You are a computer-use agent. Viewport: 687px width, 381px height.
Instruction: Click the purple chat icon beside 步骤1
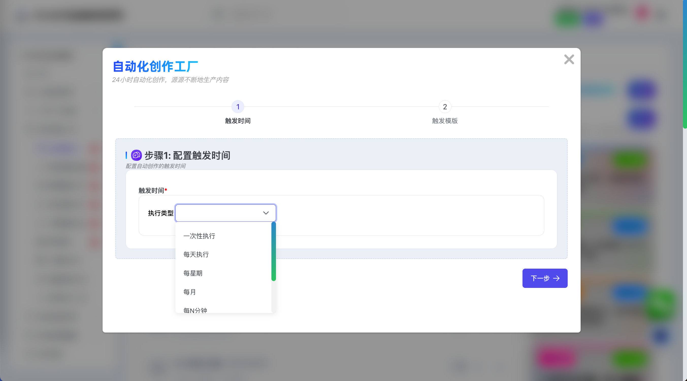(136, 155)
